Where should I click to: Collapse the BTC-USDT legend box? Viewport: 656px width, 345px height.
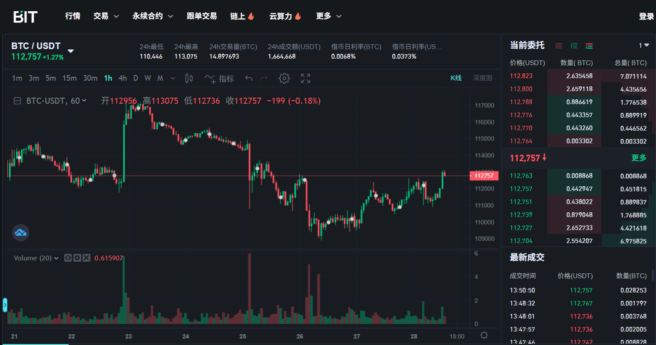(x=18, y=101)
